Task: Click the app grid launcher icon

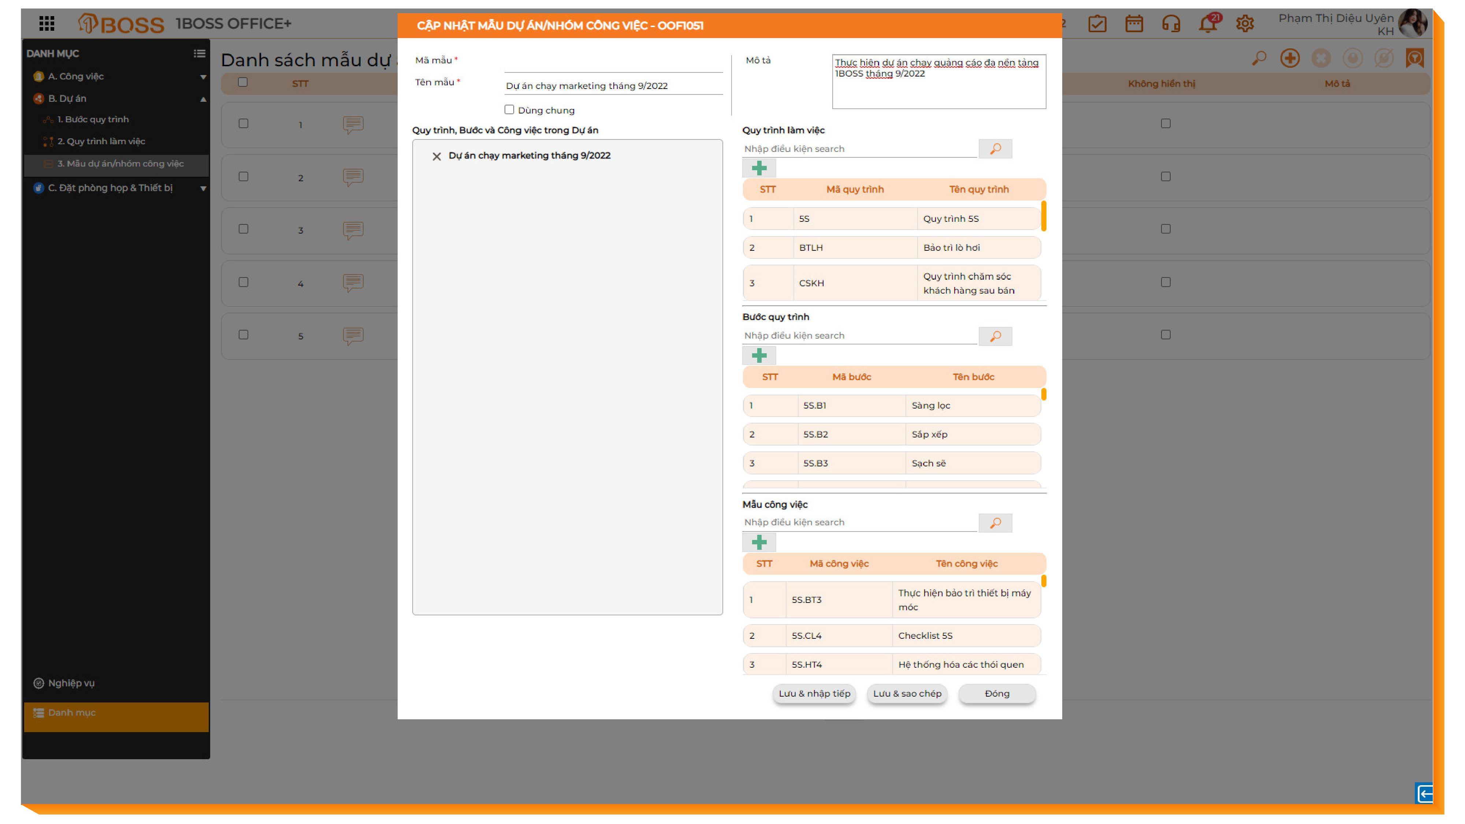Action: (47, 23)
